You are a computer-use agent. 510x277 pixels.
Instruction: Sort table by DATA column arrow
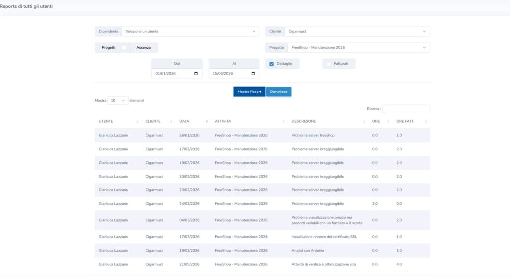pos(207,121)
